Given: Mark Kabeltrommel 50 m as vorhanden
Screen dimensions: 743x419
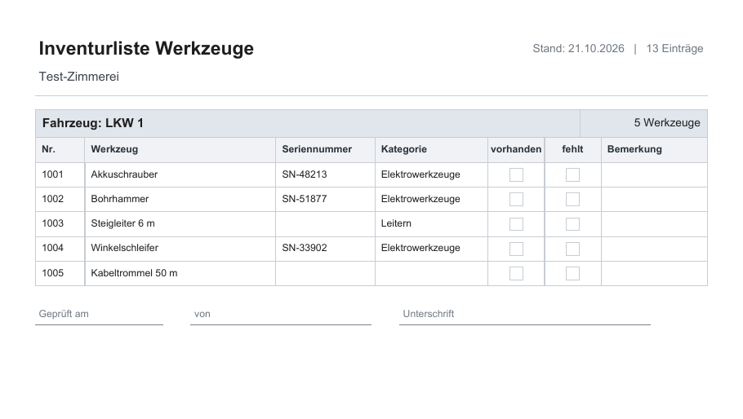Looking at the screenshot, I should point(516,273).
